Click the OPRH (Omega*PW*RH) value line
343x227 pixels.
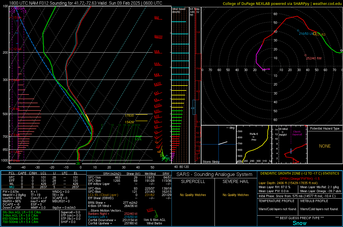click(x=300, y=179)
